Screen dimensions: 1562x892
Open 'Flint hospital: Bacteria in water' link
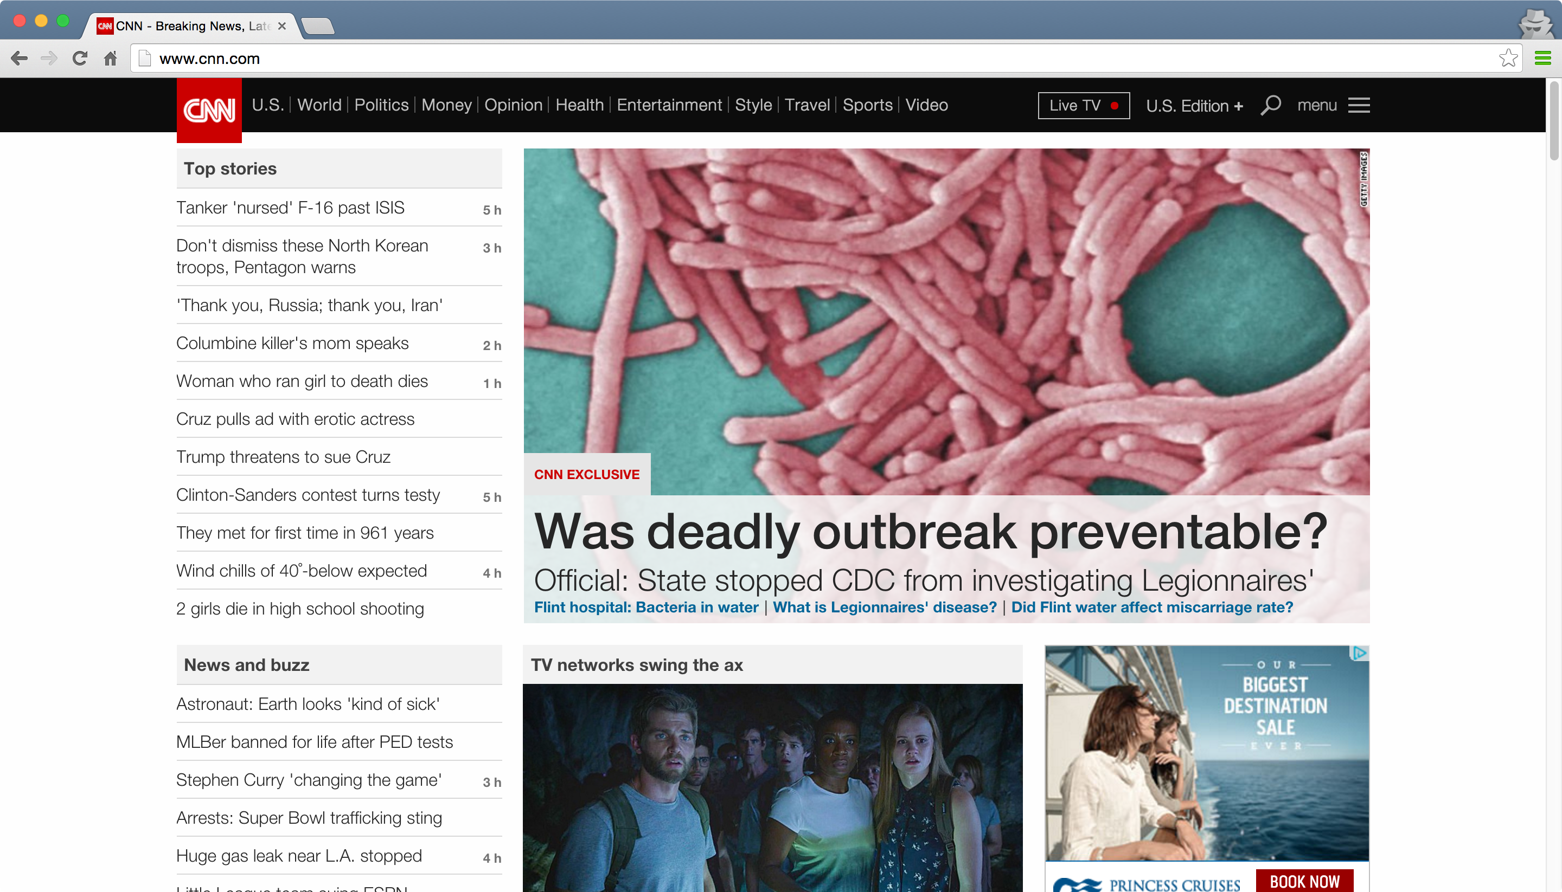pyautogui.click(x=646, y=607)
